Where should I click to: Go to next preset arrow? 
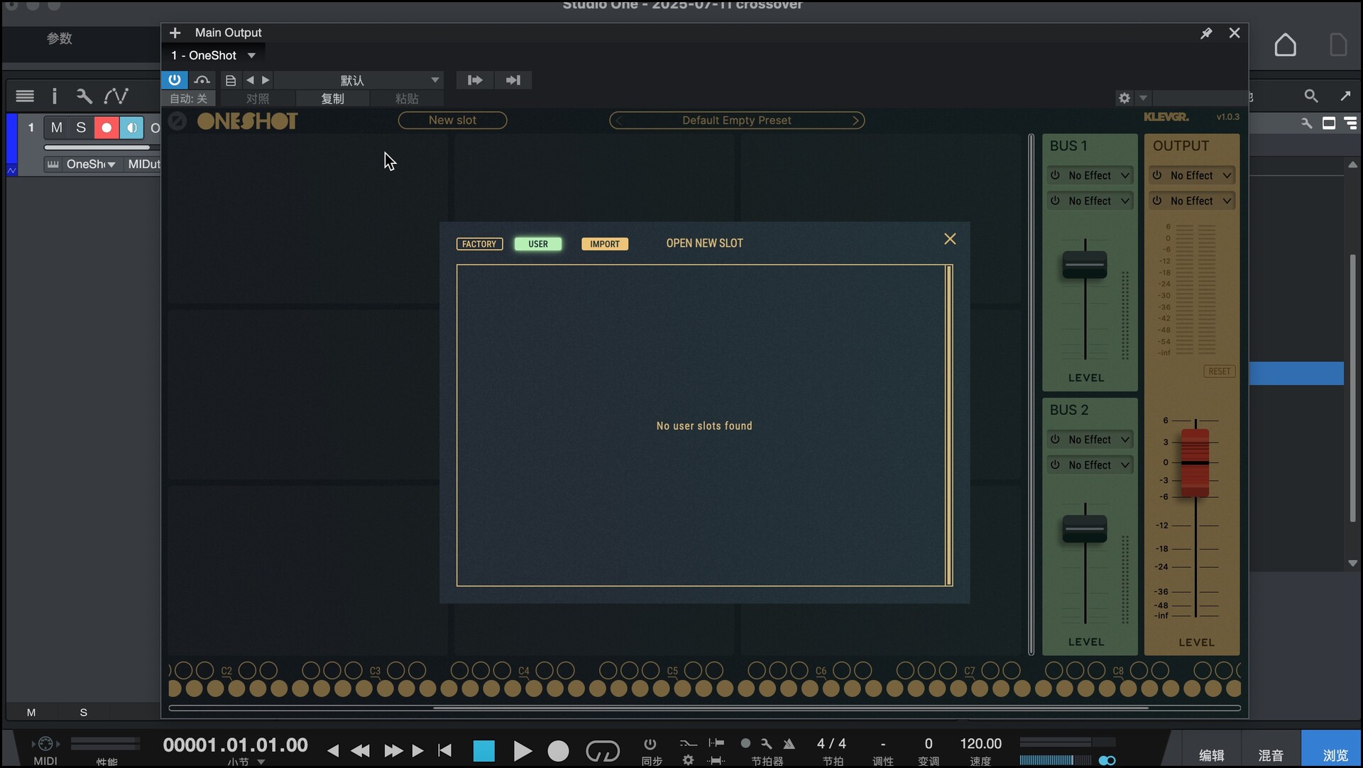(x=266, y=80)
